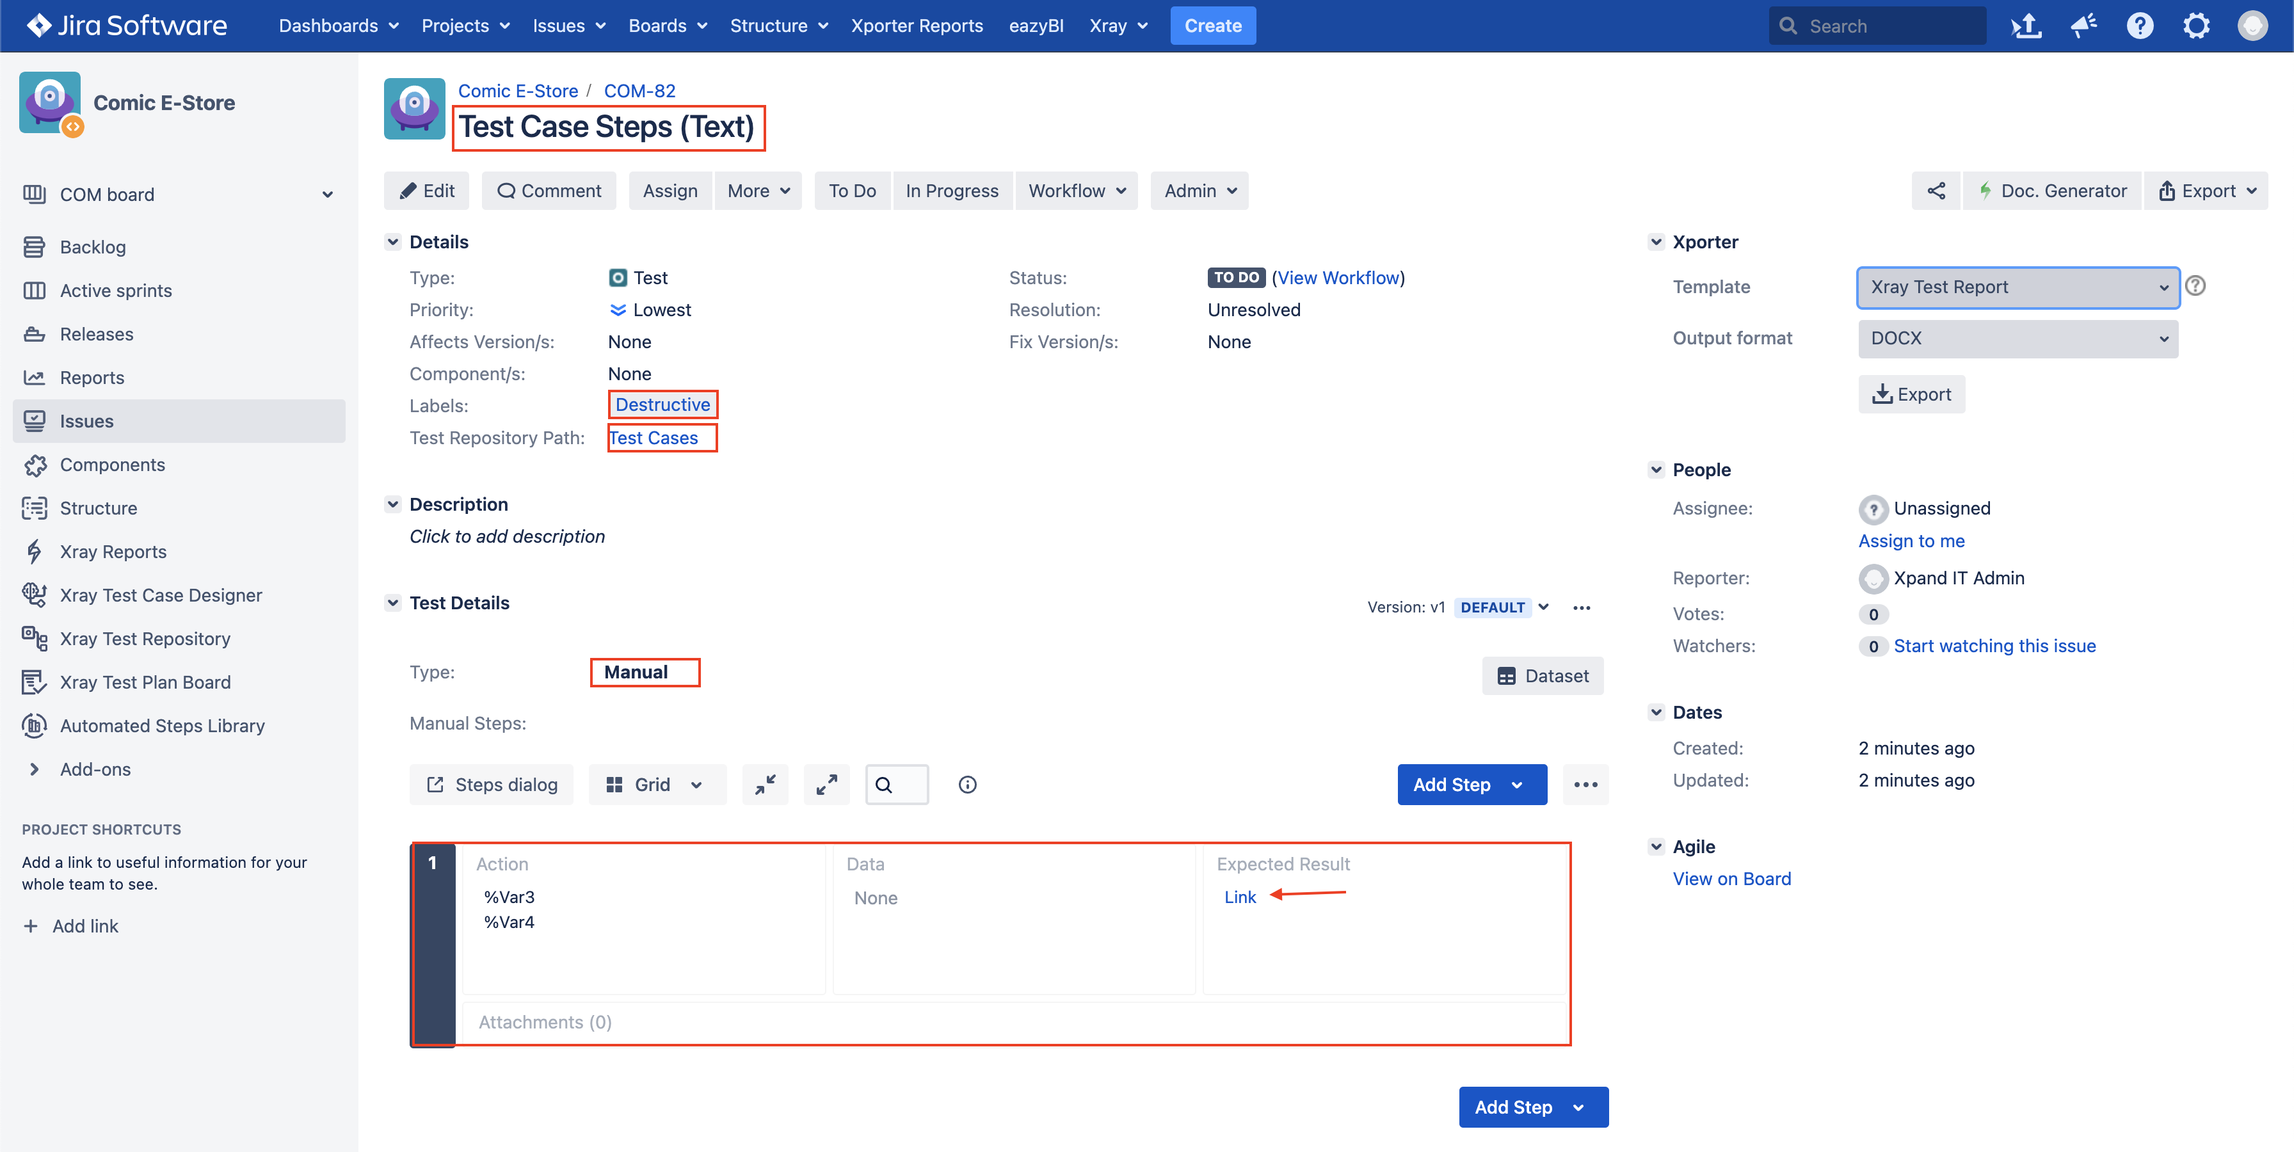Collapse the Details section
2294x1152 pixels.
point(393,241)
